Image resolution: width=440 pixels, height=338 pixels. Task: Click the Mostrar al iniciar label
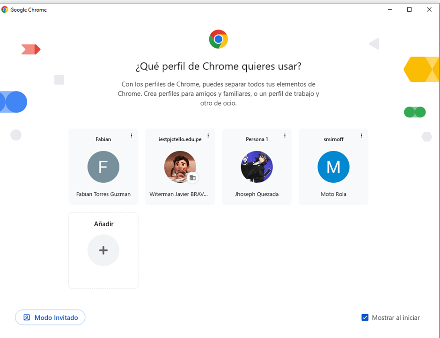point(396,318)
